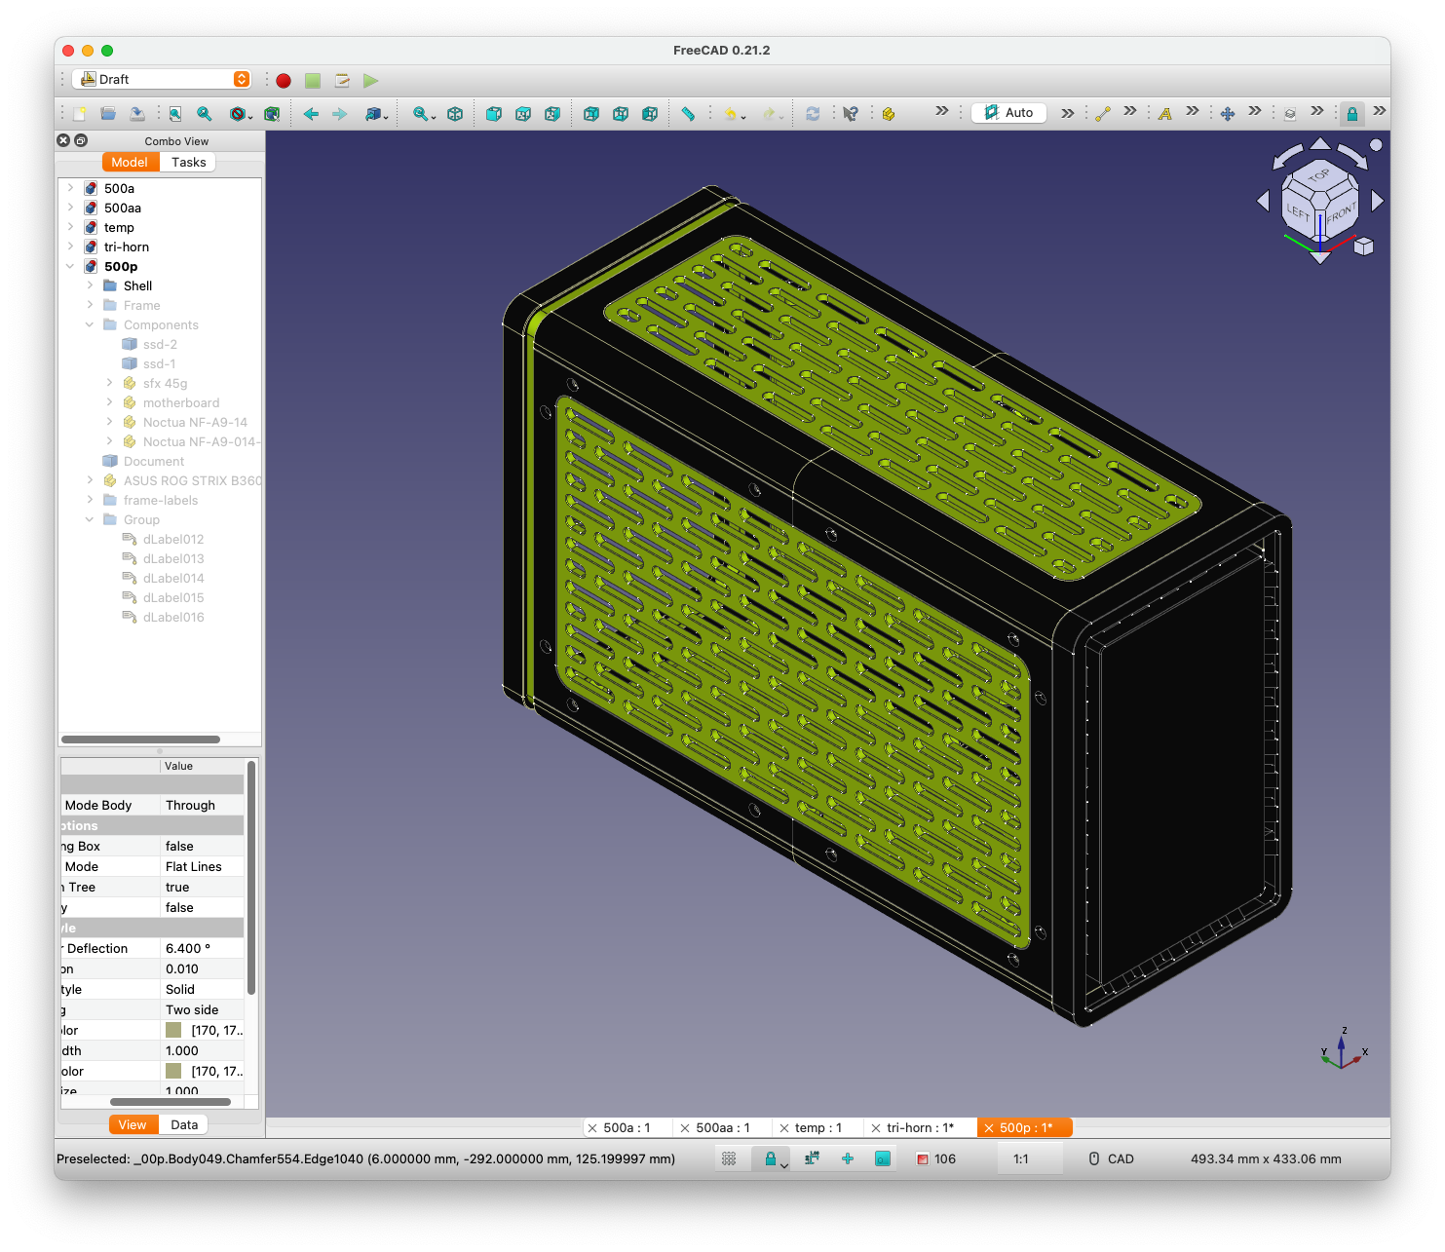Switch to isometric view cube icon

(x=455, y=114)
